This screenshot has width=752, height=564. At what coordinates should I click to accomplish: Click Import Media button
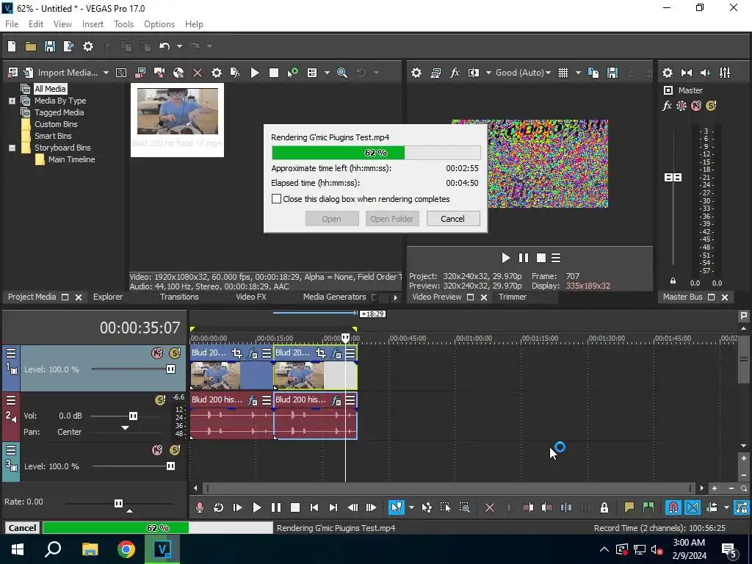coord(62,73)
